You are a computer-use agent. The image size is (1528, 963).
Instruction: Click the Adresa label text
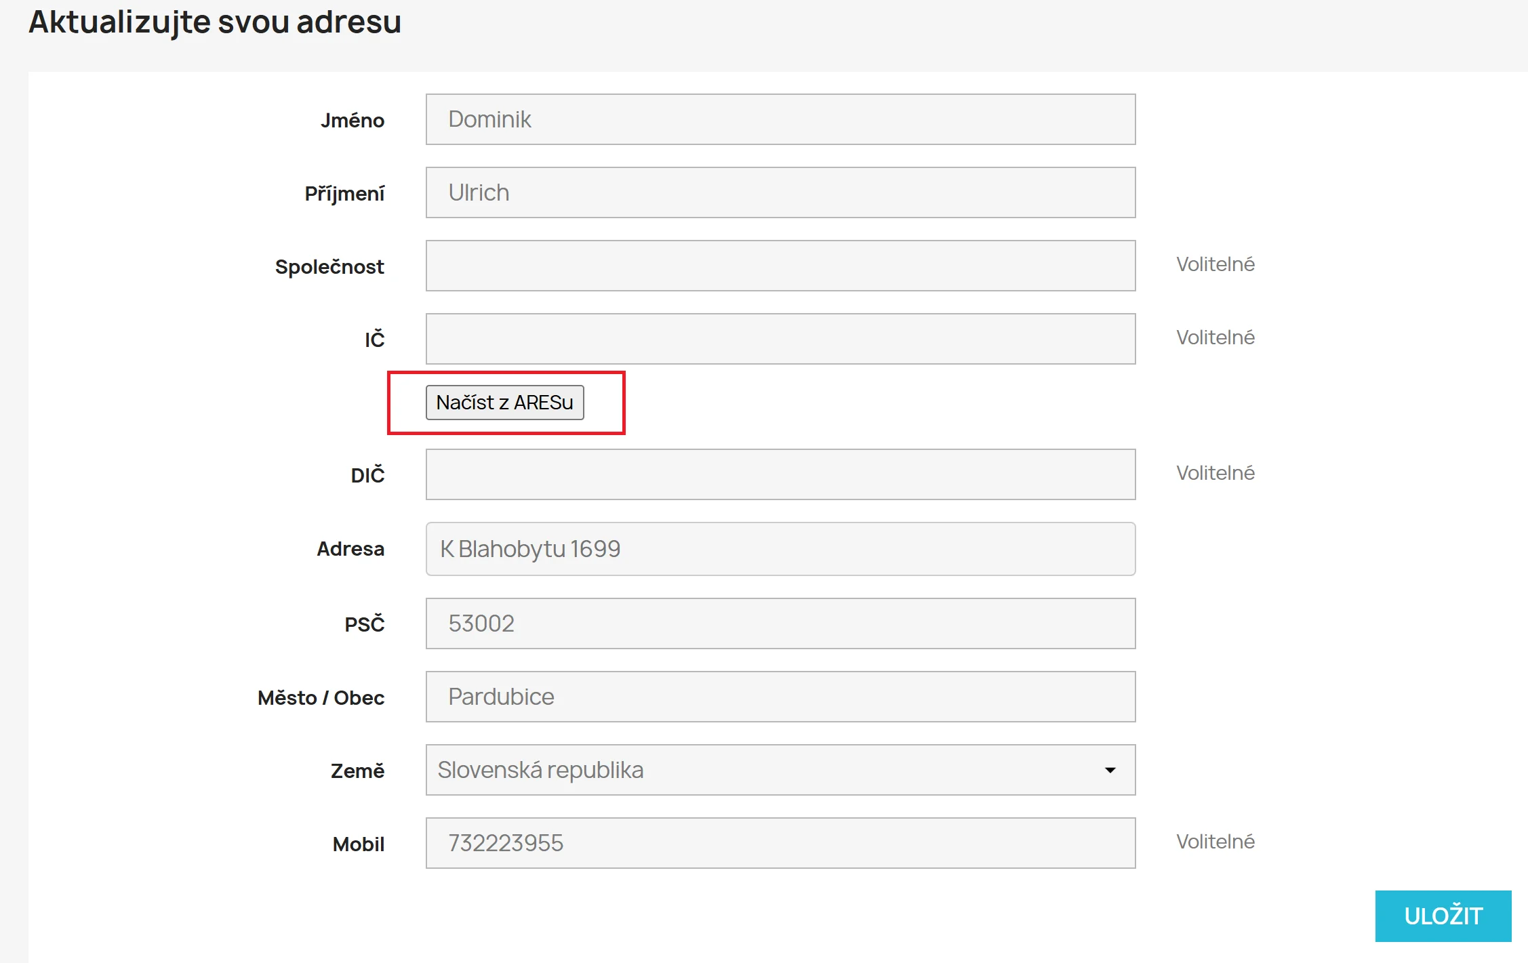pos(350,549)
